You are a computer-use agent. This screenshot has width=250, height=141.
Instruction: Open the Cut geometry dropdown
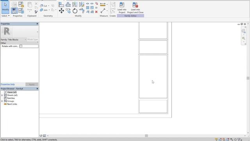click(x=49, y=6)
